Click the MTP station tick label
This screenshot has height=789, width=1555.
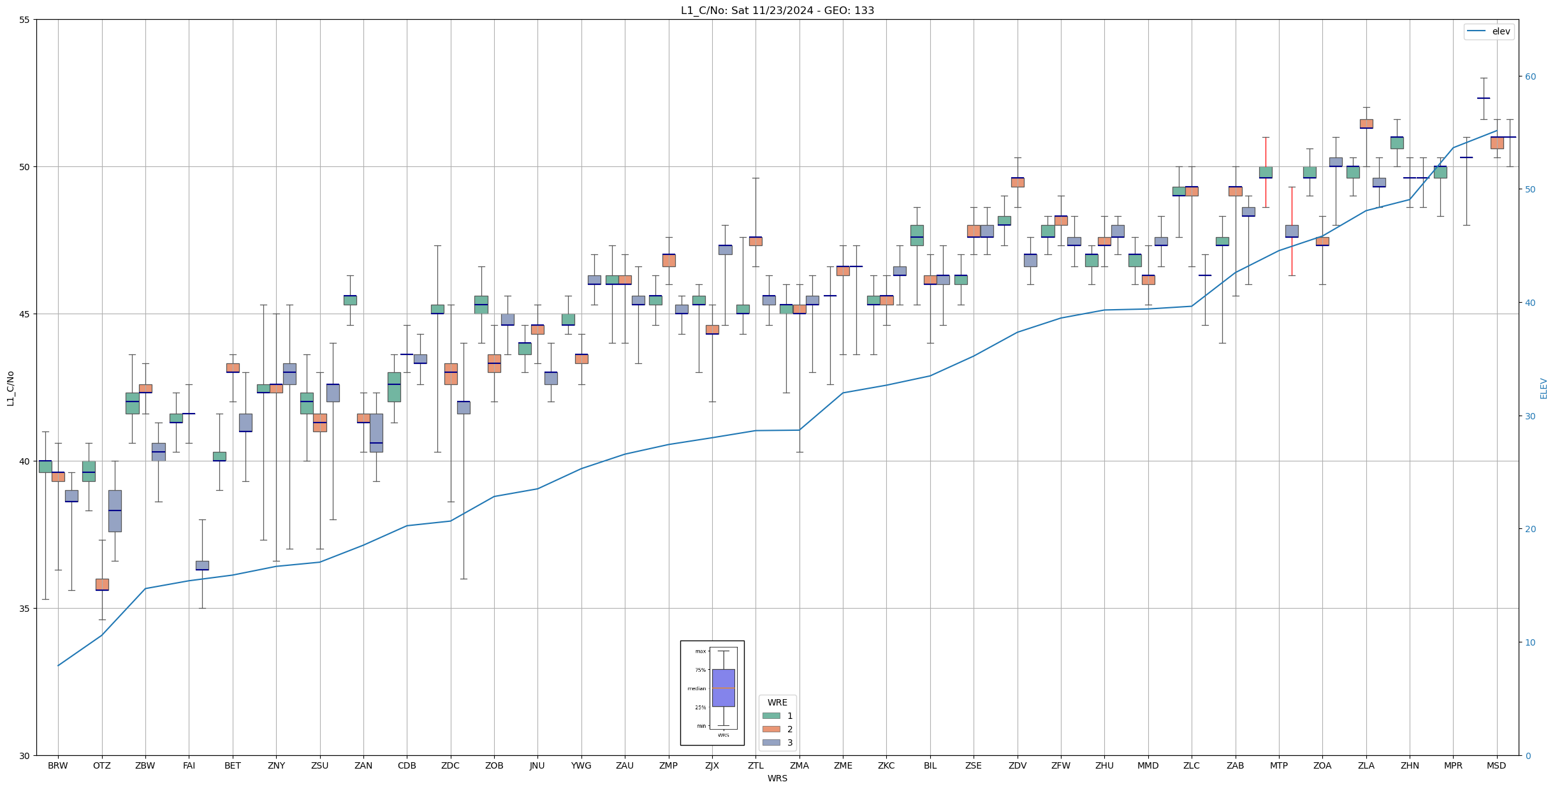tap(1278, 765)
